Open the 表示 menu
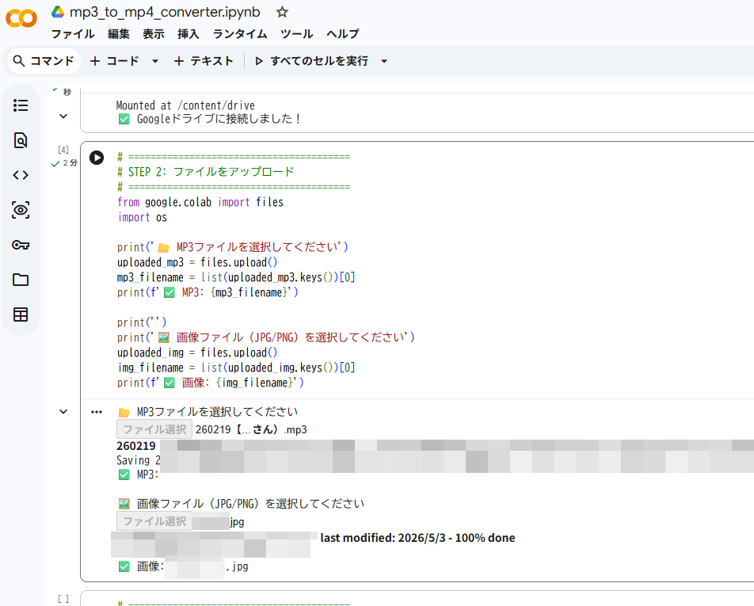 154,33
